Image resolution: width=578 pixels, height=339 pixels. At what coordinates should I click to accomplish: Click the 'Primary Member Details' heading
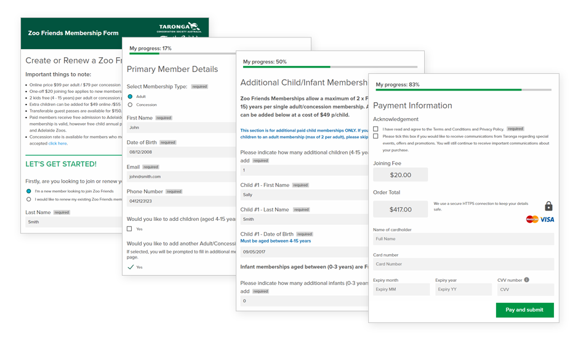(172, 70)
